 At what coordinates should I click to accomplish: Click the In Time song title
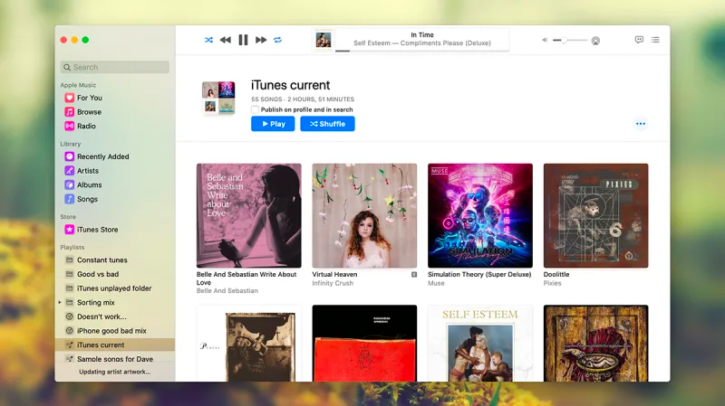point(422,35)
